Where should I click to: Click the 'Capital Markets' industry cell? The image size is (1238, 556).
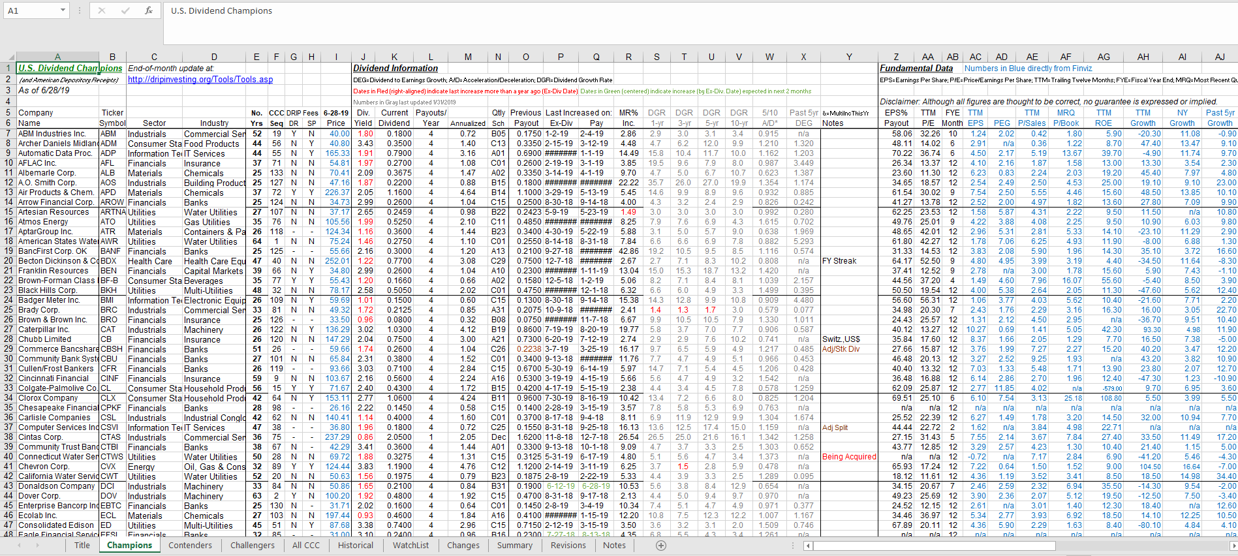(x=214, y=271)
